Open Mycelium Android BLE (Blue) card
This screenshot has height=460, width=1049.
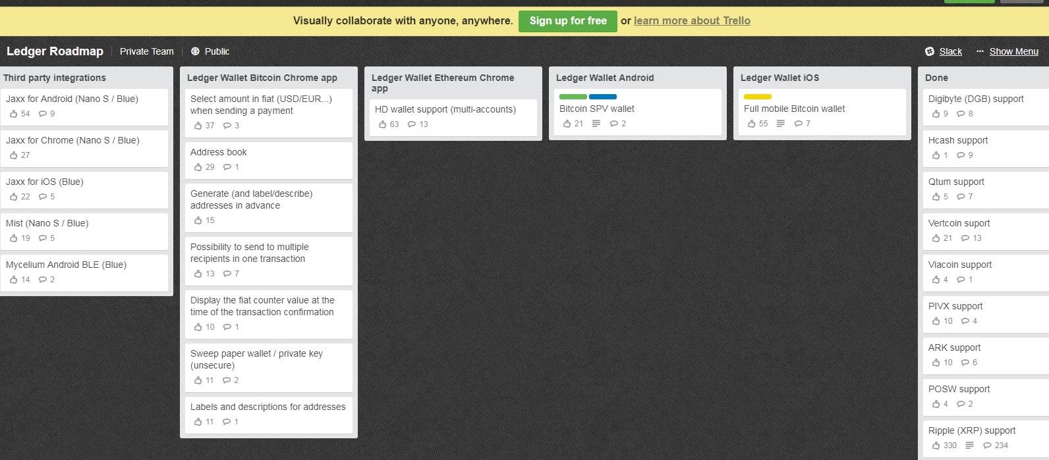click(84, 272)
